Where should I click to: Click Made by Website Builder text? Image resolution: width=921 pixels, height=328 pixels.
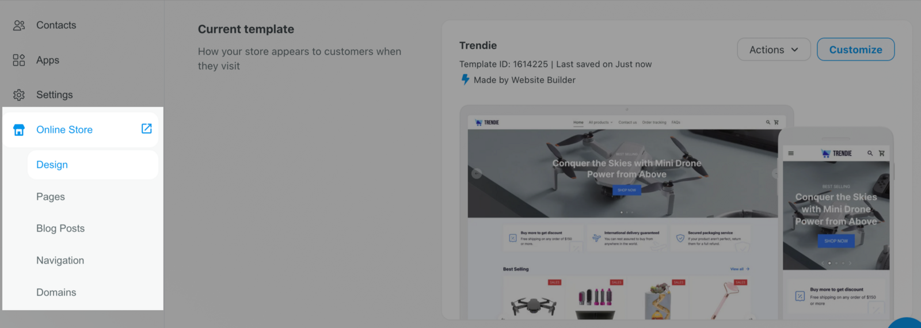pyautogui.click(x=524, y=80)
